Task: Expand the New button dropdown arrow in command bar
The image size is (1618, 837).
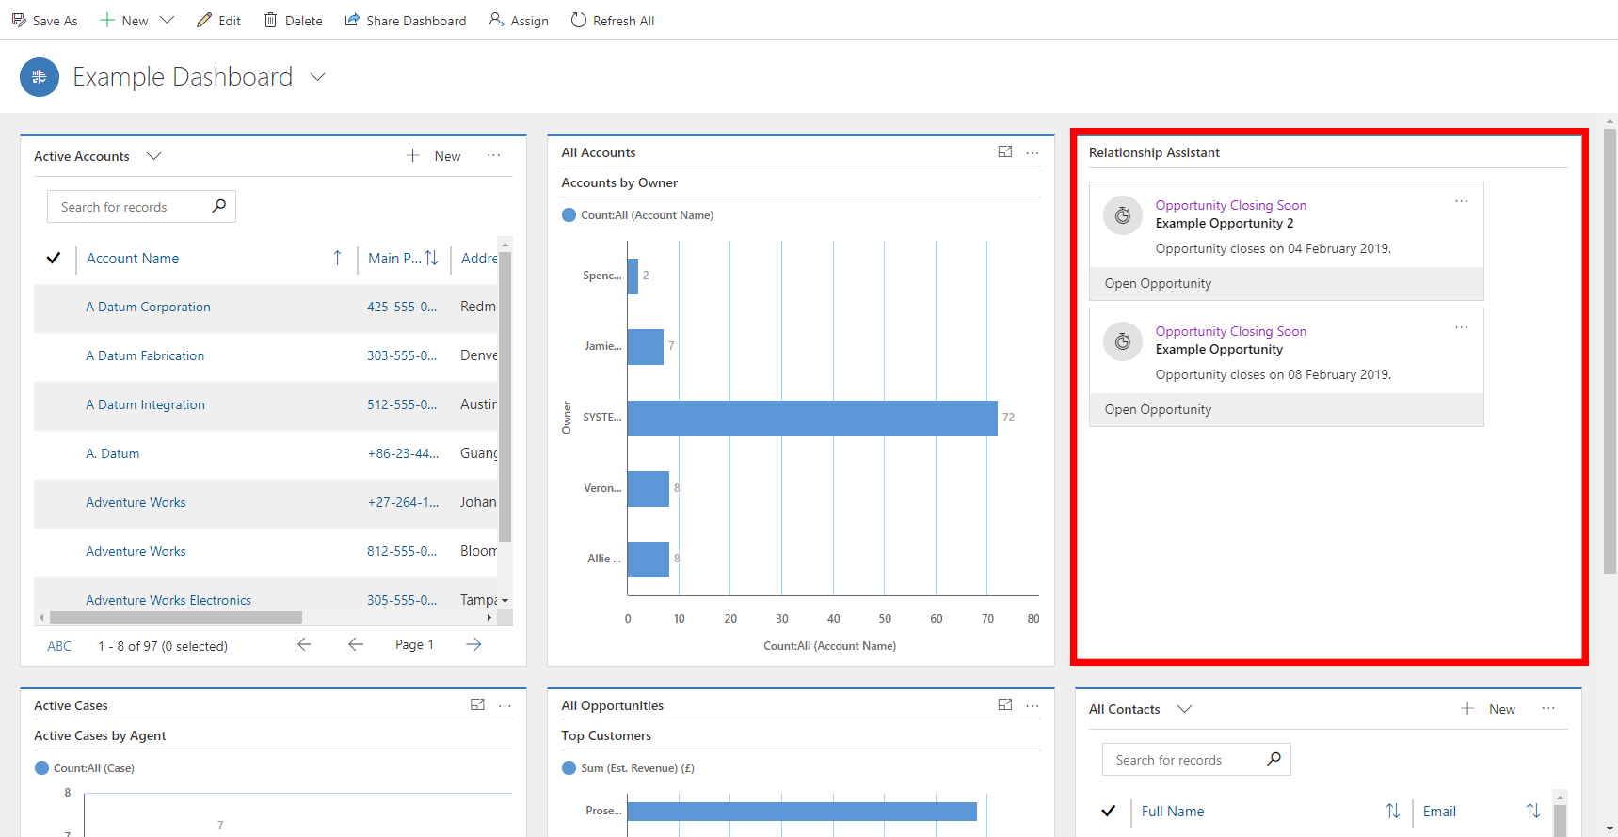Action: [168, 20]
